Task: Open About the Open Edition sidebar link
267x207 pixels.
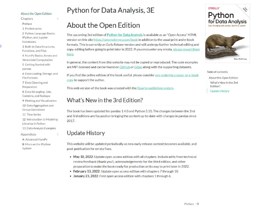Action: (36, 14)
